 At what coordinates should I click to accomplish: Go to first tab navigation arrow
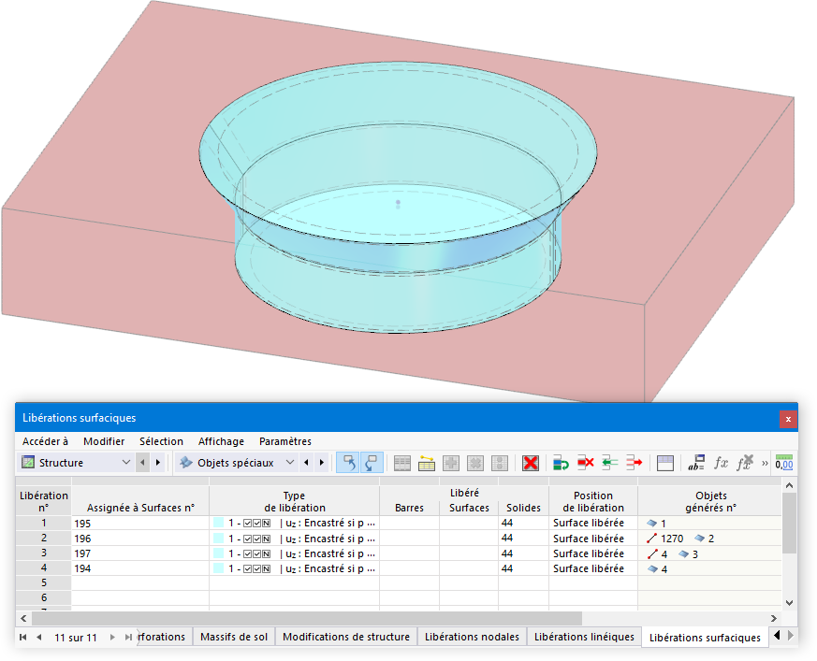click(x=22, y=638)
